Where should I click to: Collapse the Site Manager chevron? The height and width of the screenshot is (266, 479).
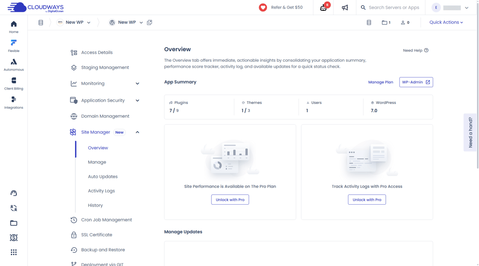138,132
